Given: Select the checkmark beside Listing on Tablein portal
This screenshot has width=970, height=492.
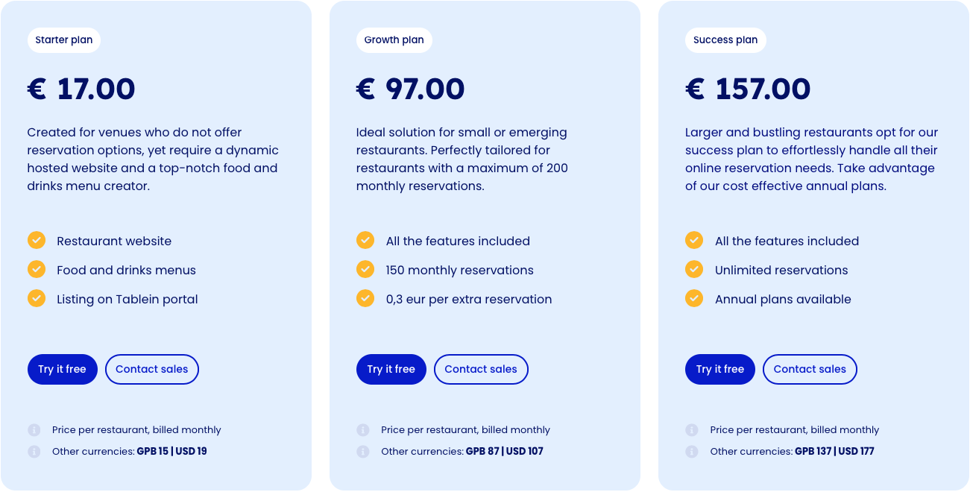Looking at the screenshot, I should coord(37,298).
